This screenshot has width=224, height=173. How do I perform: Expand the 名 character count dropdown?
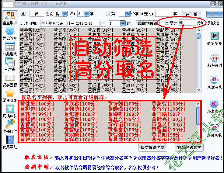coord(86,14)
